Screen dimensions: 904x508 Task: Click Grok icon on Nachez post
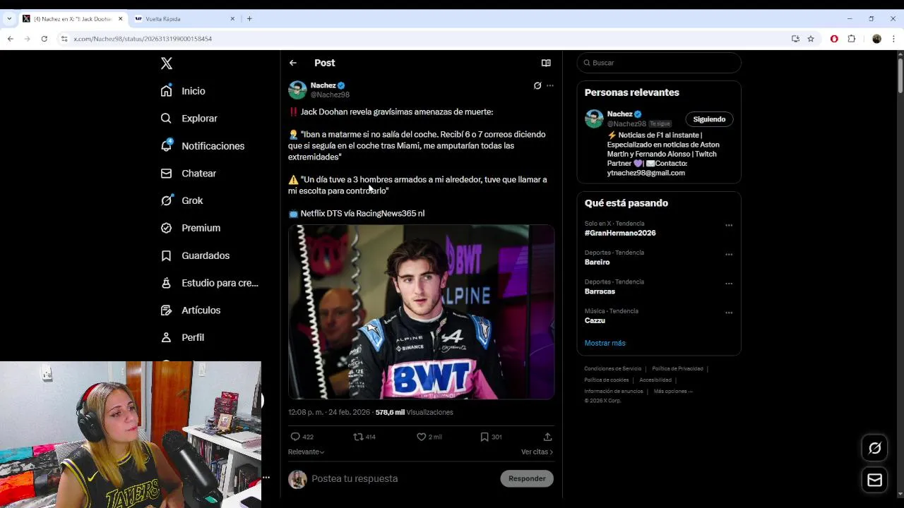537,85
